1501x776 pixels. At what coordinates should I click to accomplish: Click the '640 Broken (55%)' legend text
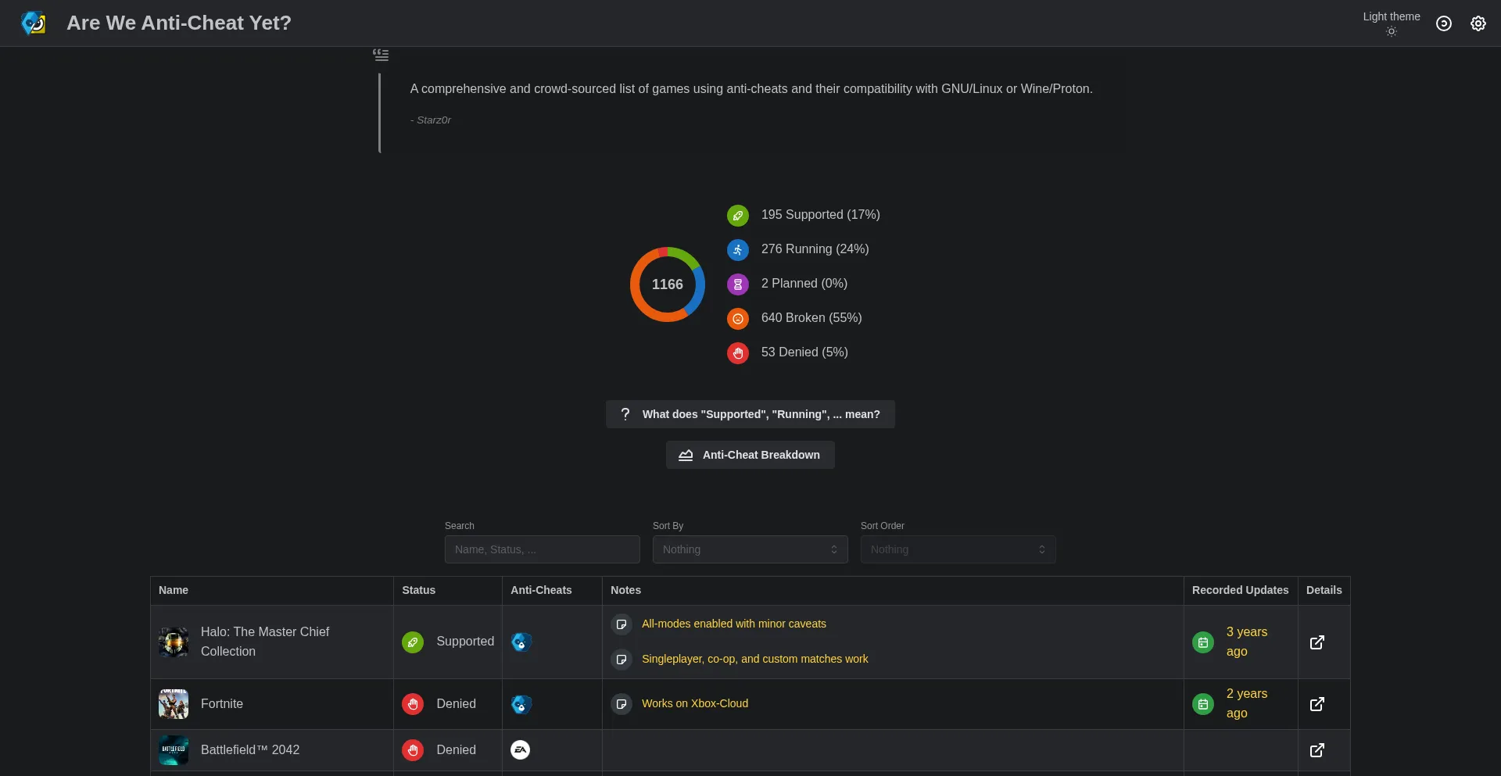pos(811,317)
